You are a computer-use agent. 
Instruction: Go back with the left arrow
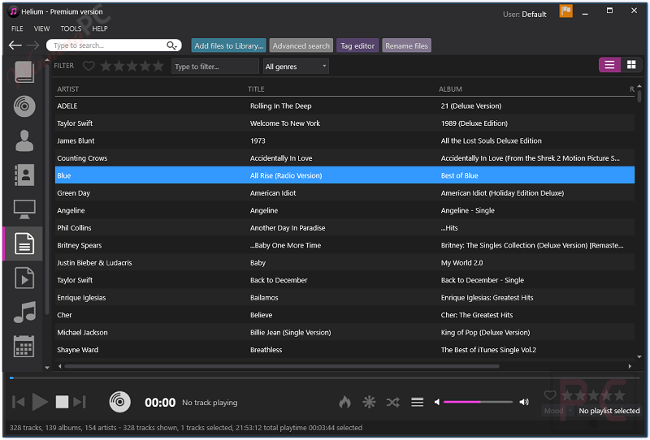[15, 45]
